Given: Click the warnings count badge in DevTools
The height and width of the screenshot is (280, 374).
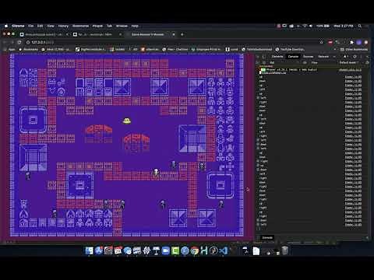Looking at the screenshot, I should [x=346, y=57].
